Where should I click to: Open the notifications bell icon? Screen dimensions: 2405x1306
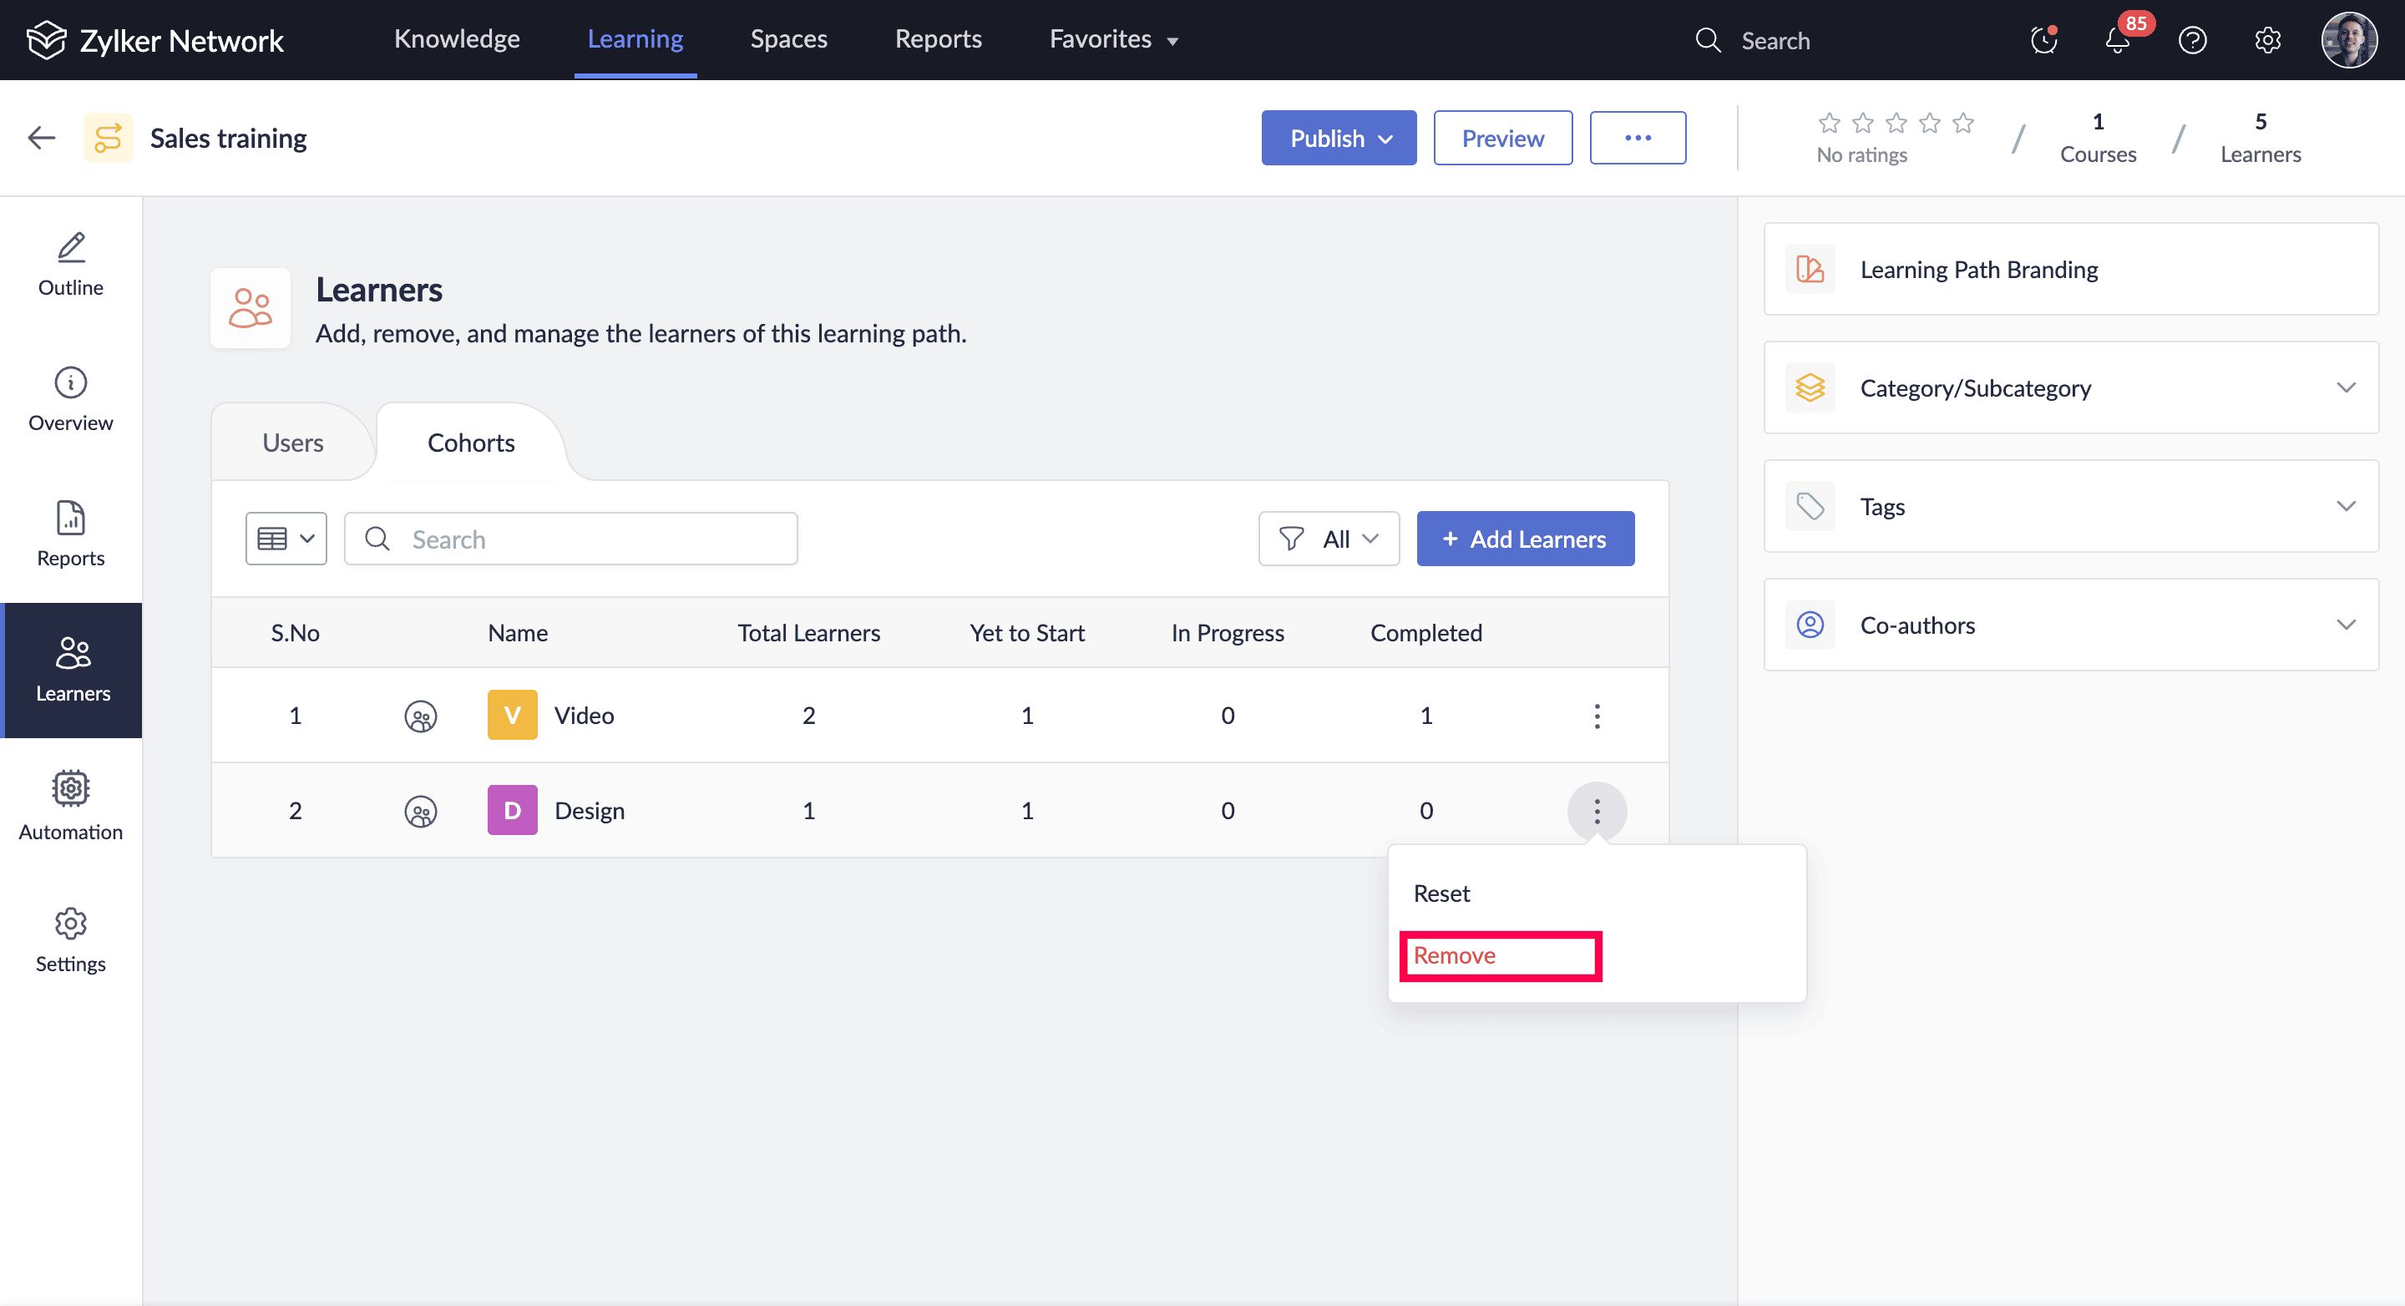pyautogui.click(x=2117, y=41)
